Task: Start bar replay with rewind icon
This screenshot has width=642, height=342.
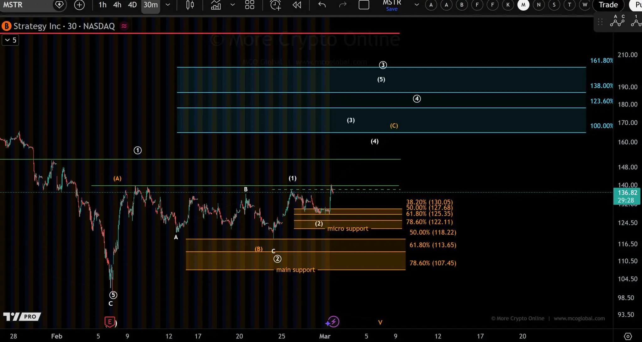Action: point(297,5)
